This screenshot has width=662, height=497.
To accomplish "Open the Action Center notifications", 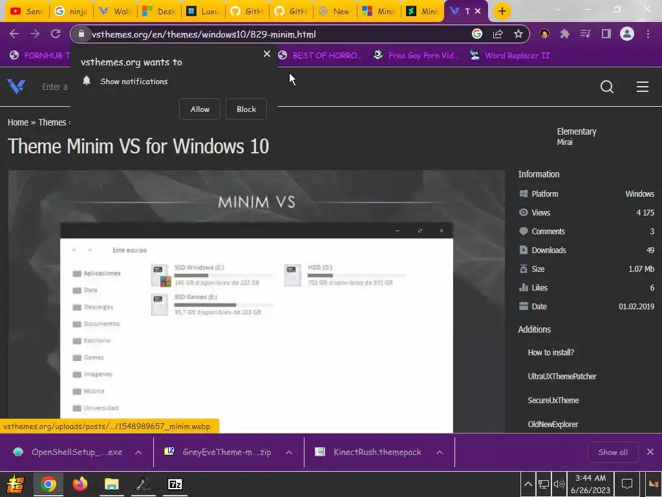I will tap(627, 484).
